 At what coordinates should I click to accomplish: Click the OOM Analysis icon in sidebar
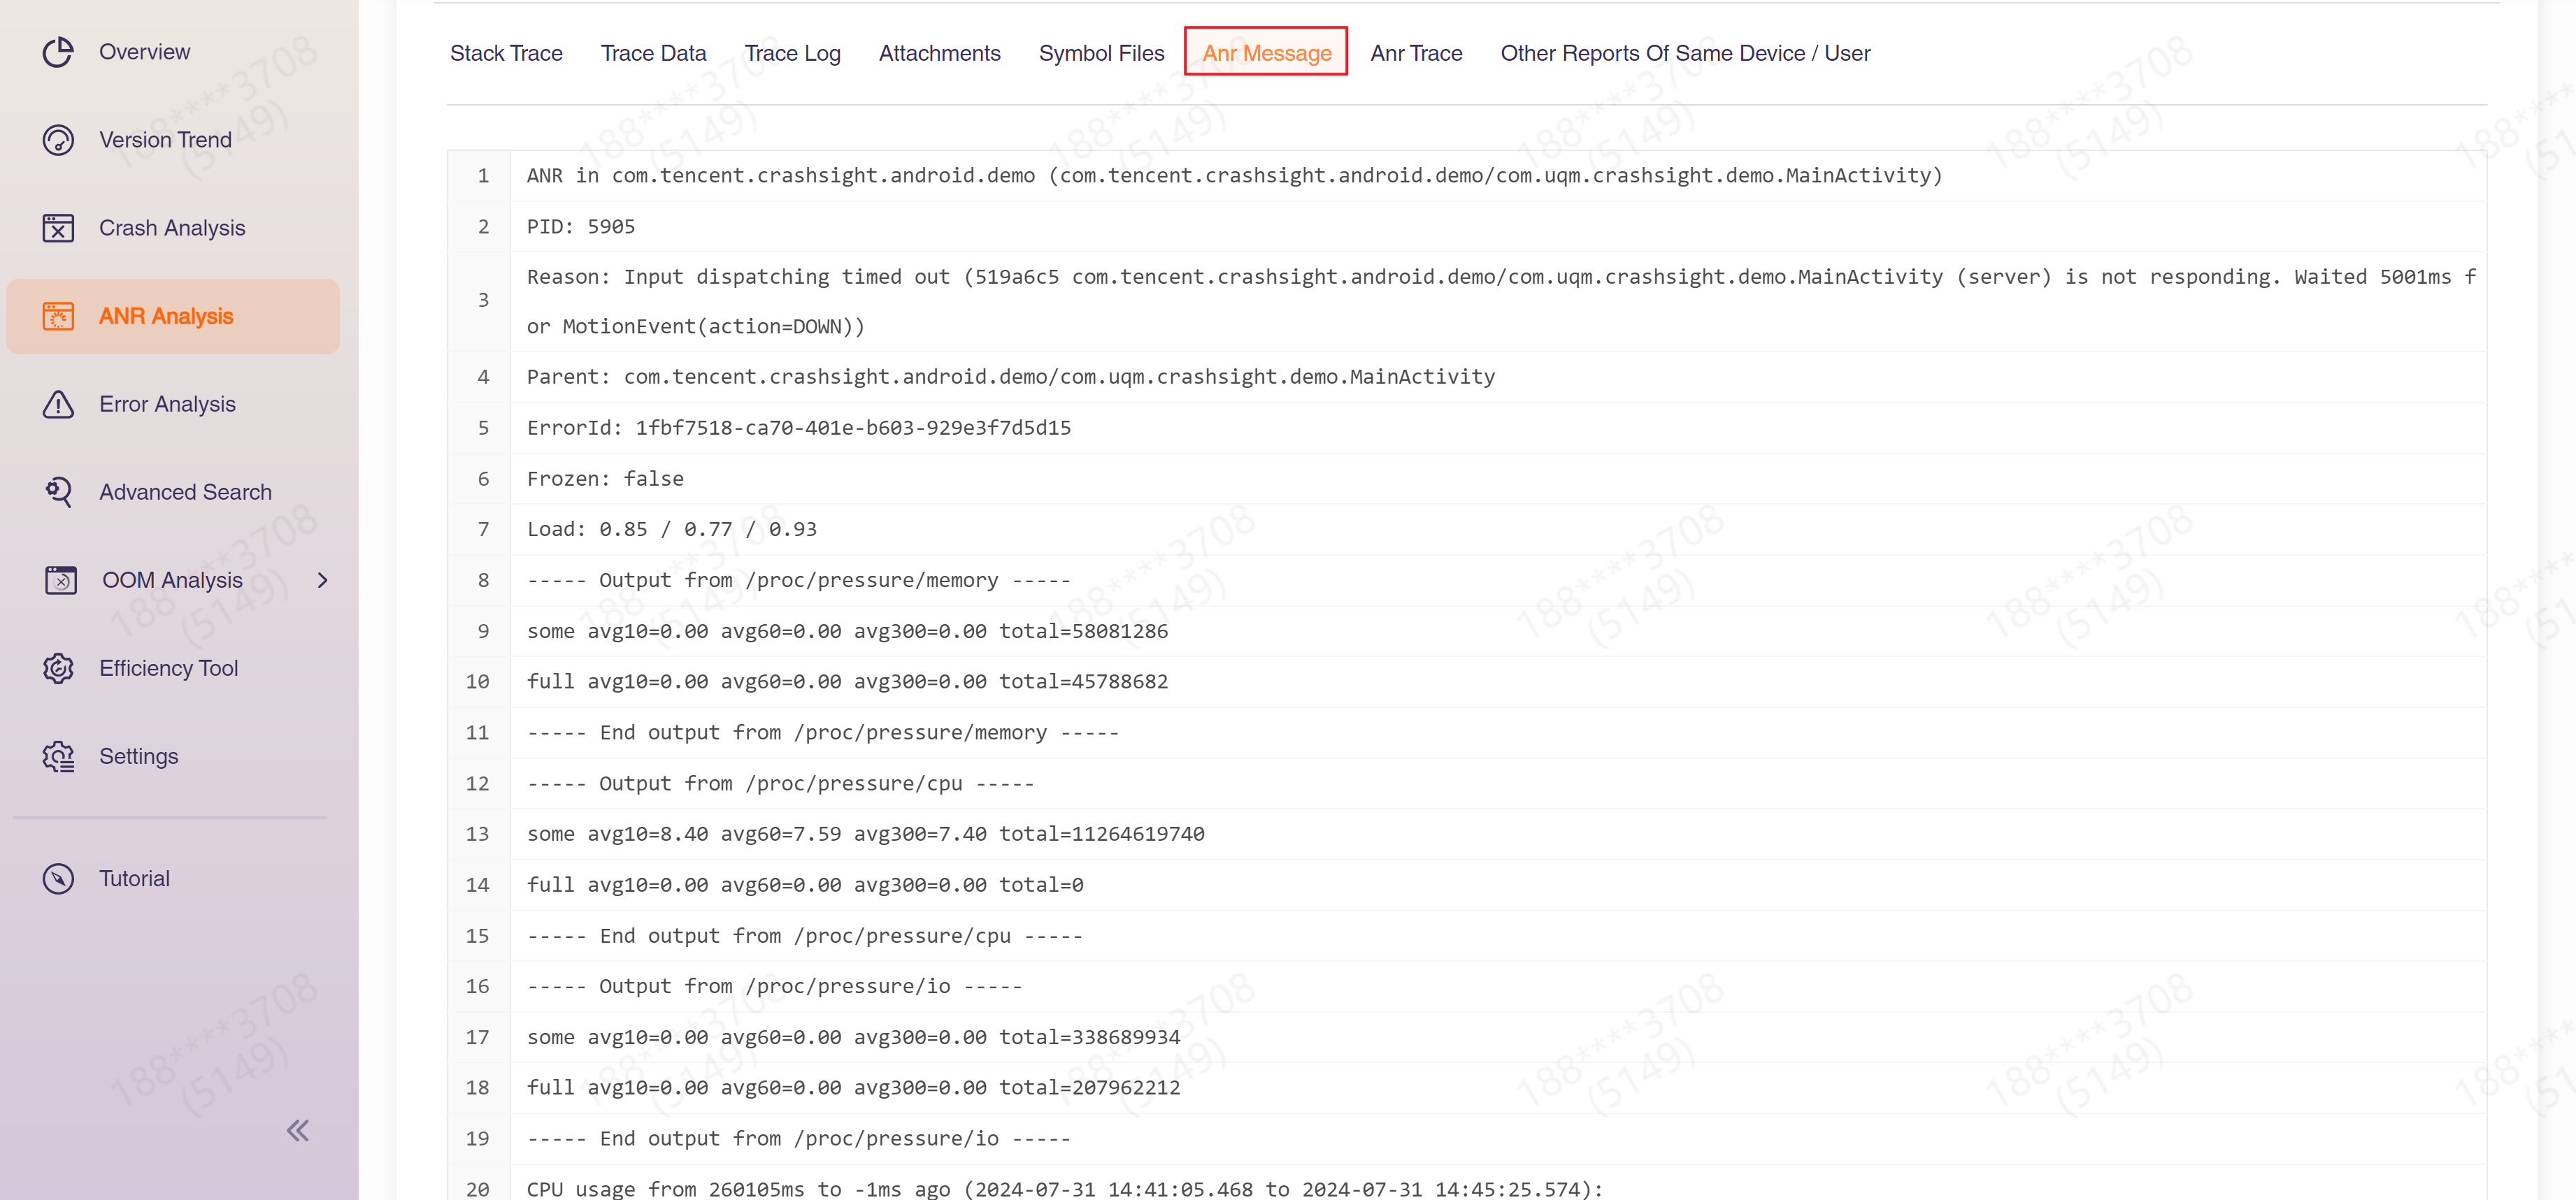pos(60,581)
